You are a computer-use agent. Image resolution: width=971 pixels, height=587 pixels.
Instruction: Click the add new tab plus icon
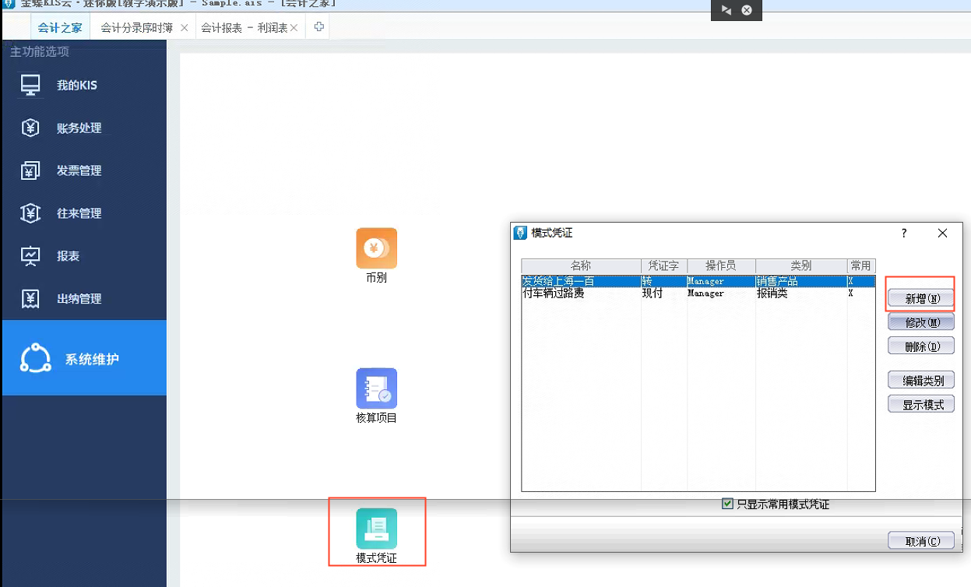click(318, 27)
